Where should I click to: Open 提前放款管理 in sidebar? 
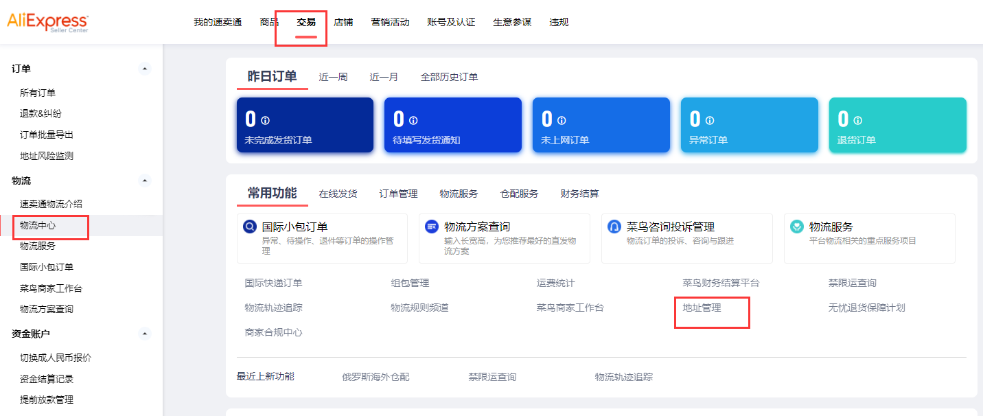coord(47,400)
